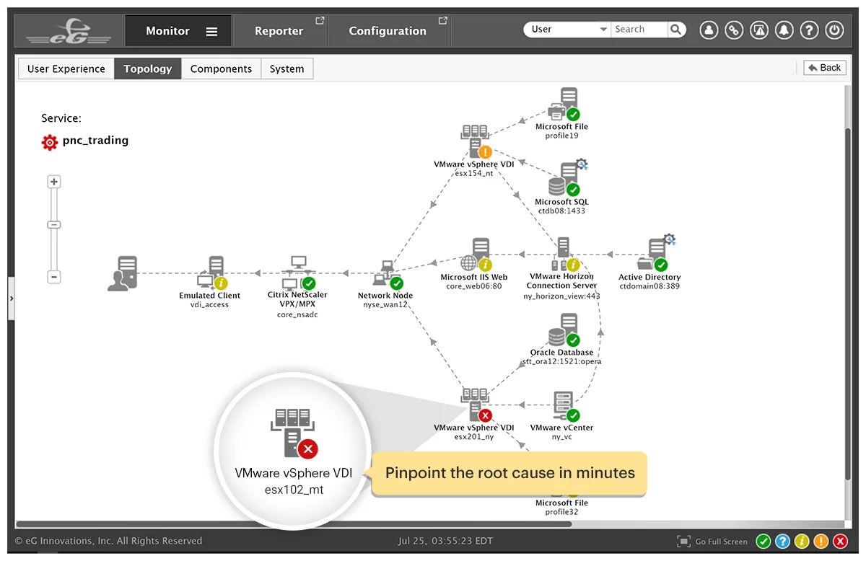Open the System tab

pos(287,69)
